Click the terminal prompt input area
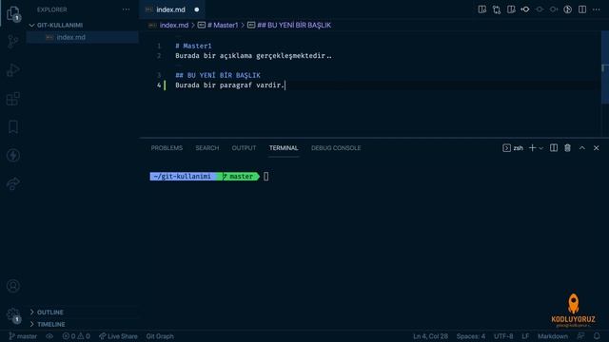 pyautogui.click(x=266, y=177)
